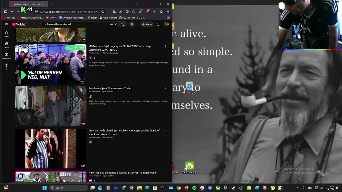Show hidden system tray icons chevron

click(x=297, y=188)
